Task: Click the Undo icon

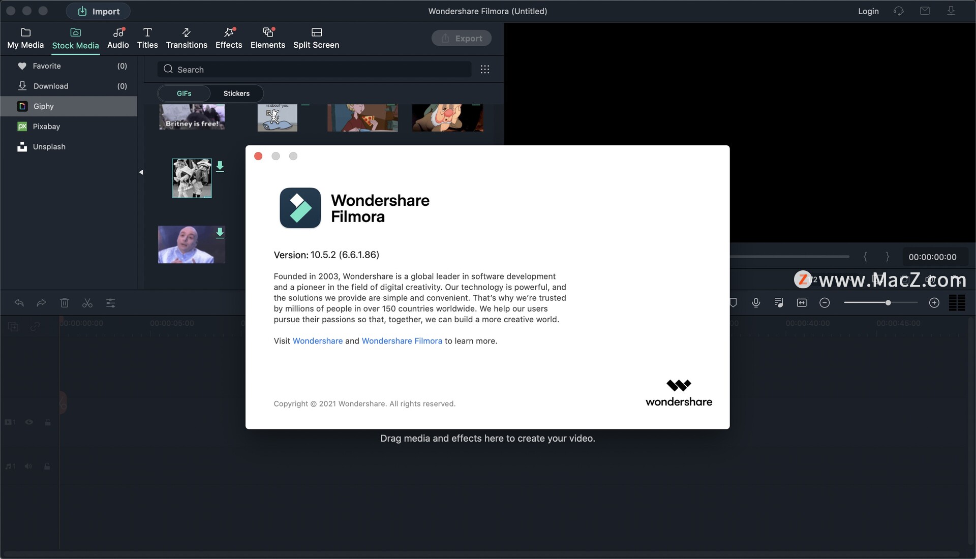Action: pyautogui.click(x=19, y=303)
